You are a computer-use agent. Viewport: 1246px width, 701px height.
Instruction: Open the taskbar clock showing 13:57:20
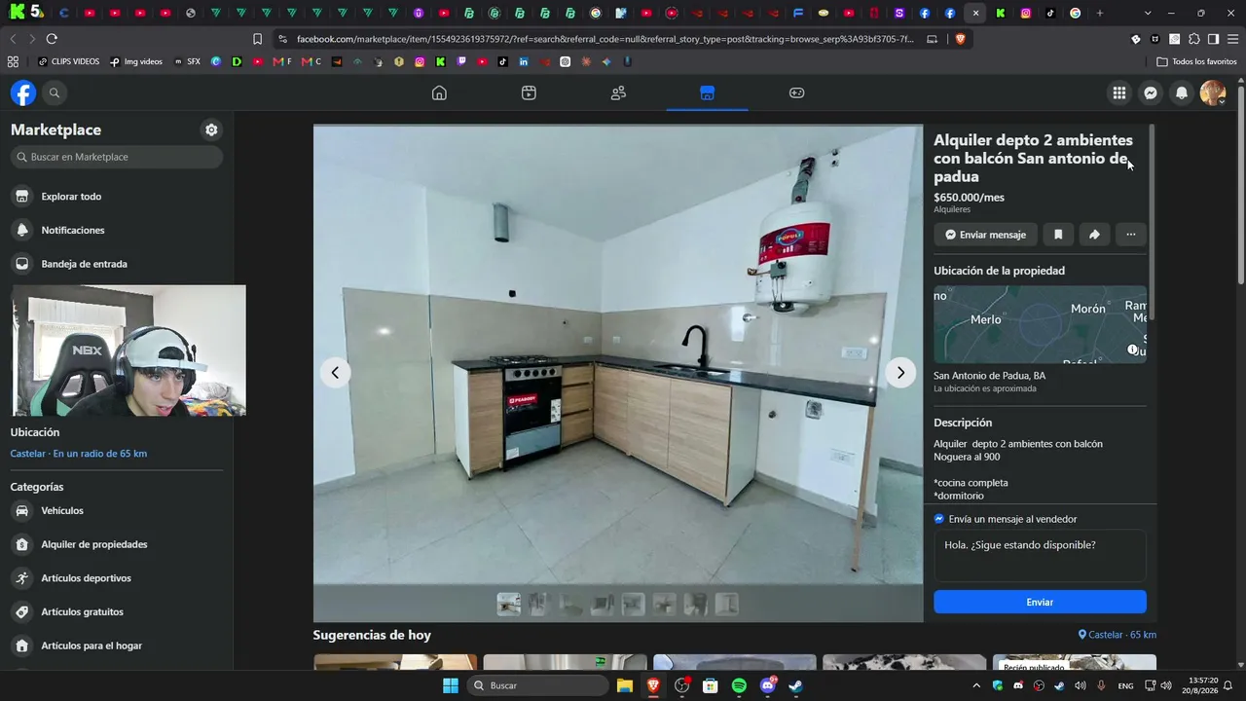[x=1202, y=685]
